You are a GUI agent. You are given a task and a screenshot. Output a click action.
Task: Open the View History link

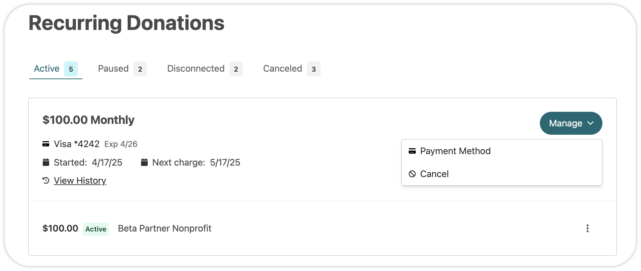pos(80,181)
